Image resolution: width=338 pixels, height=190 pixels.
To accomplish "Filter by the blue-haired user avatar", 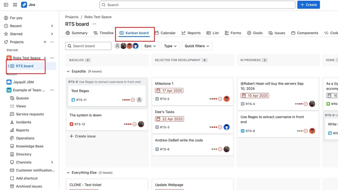I will [136, 46].
